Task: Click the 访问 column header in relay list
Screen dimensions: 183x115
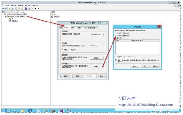Action: point(123,40)
